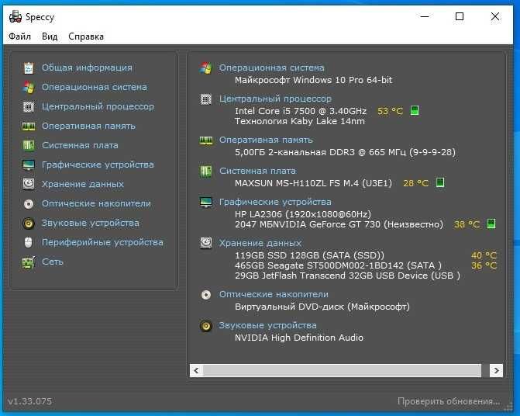Viewport: 520px width, 416px height.
Task: Click Оперативная память heading link in summary
Action: (x=266, y=140)
